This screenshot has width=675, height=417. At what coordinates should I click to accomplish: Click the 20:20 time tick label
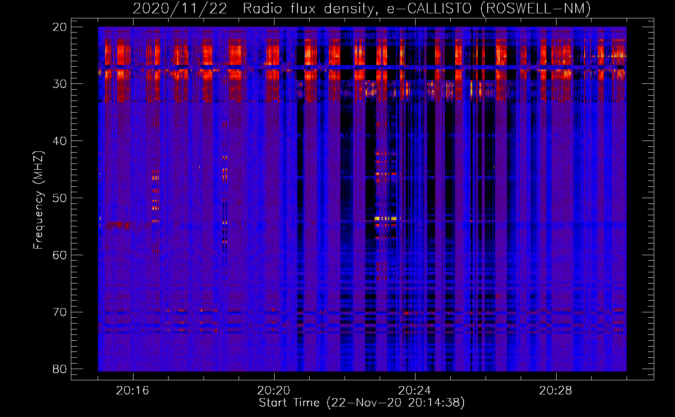[x=274, y=391]
